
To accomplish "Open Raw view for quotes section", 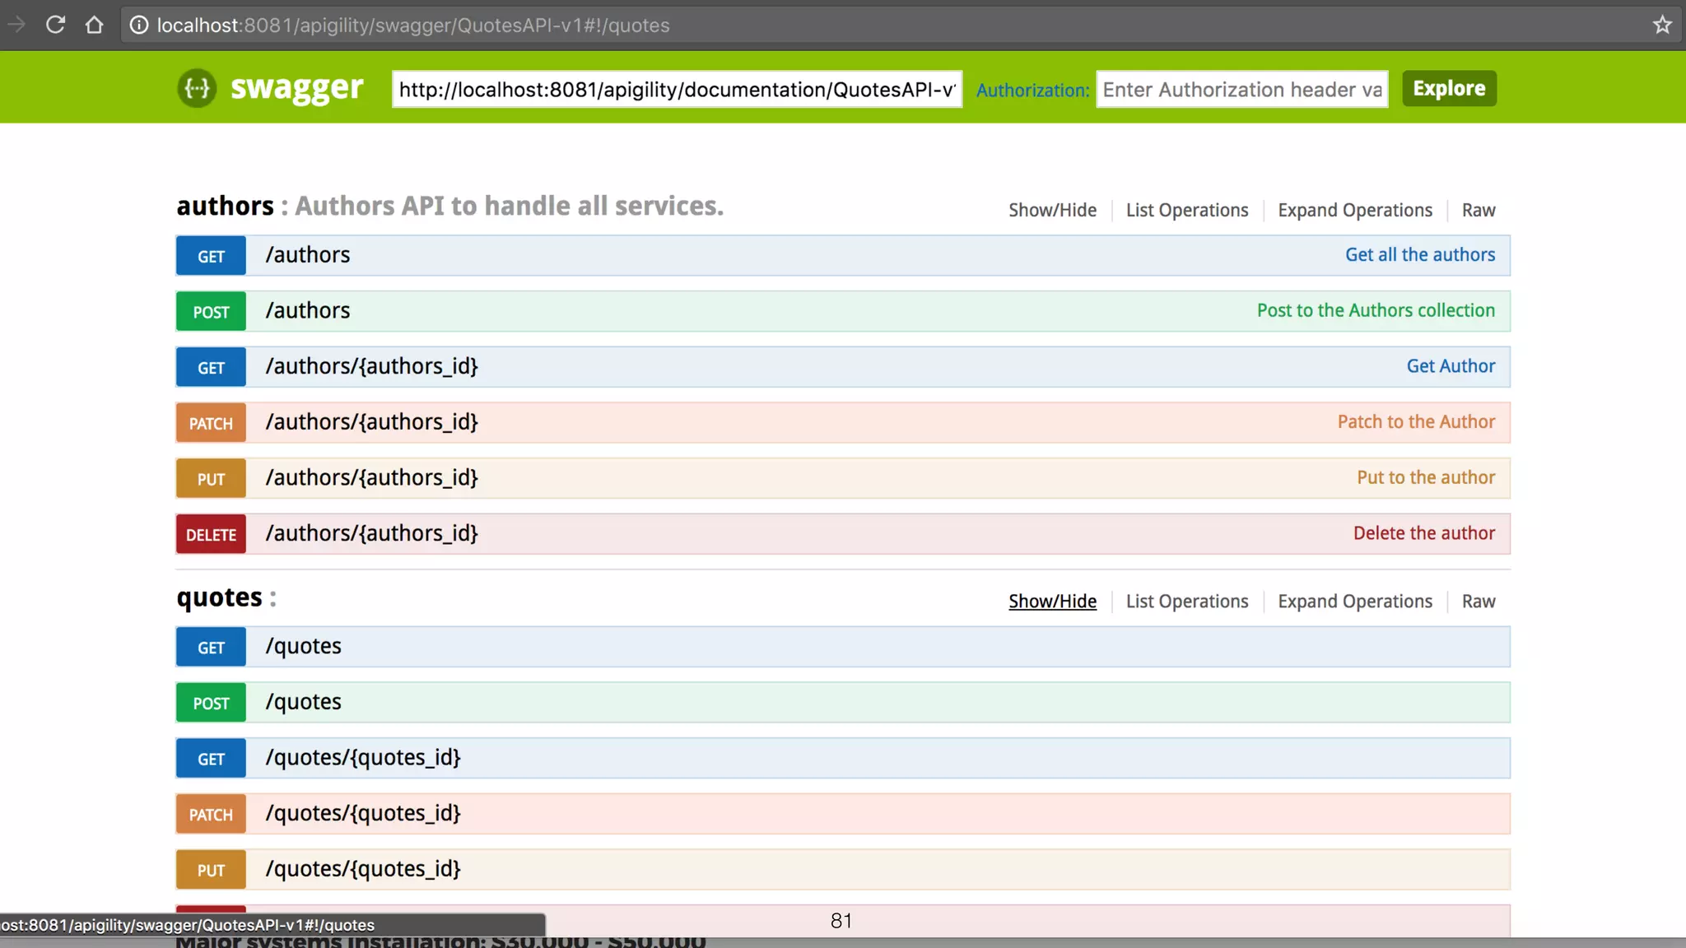I will click(1478, 602).
